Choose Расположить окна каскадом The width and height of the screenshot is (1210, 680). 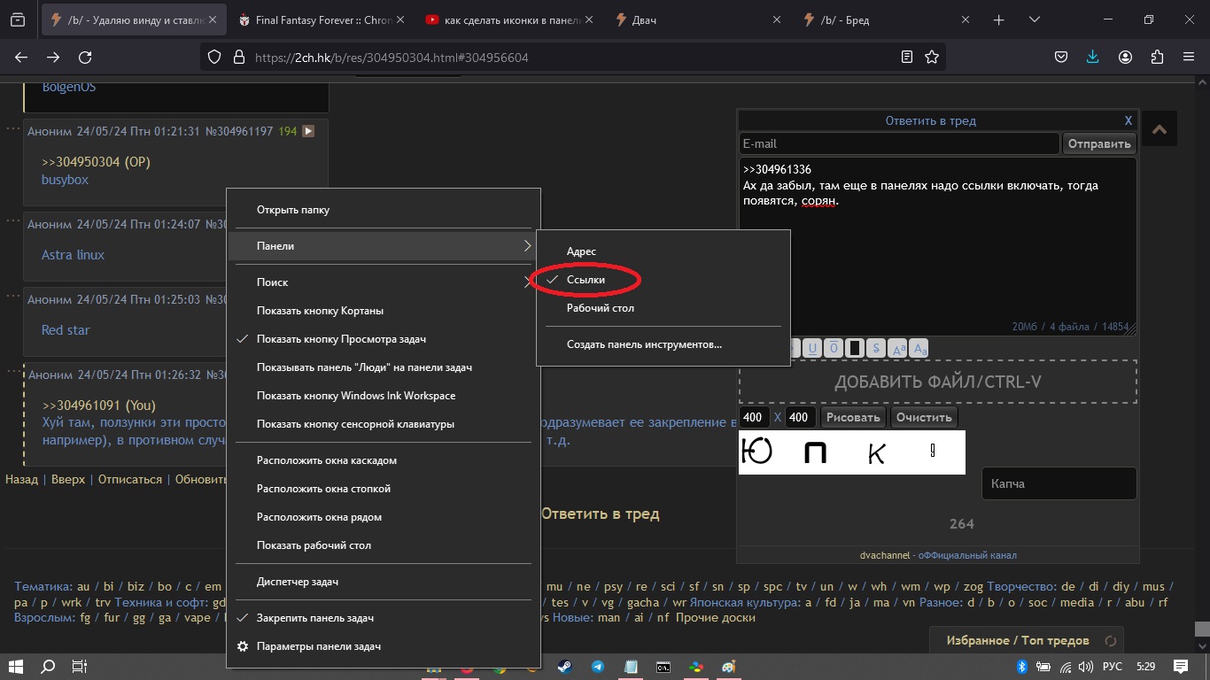pyautogui.click(x=384, y=460)
